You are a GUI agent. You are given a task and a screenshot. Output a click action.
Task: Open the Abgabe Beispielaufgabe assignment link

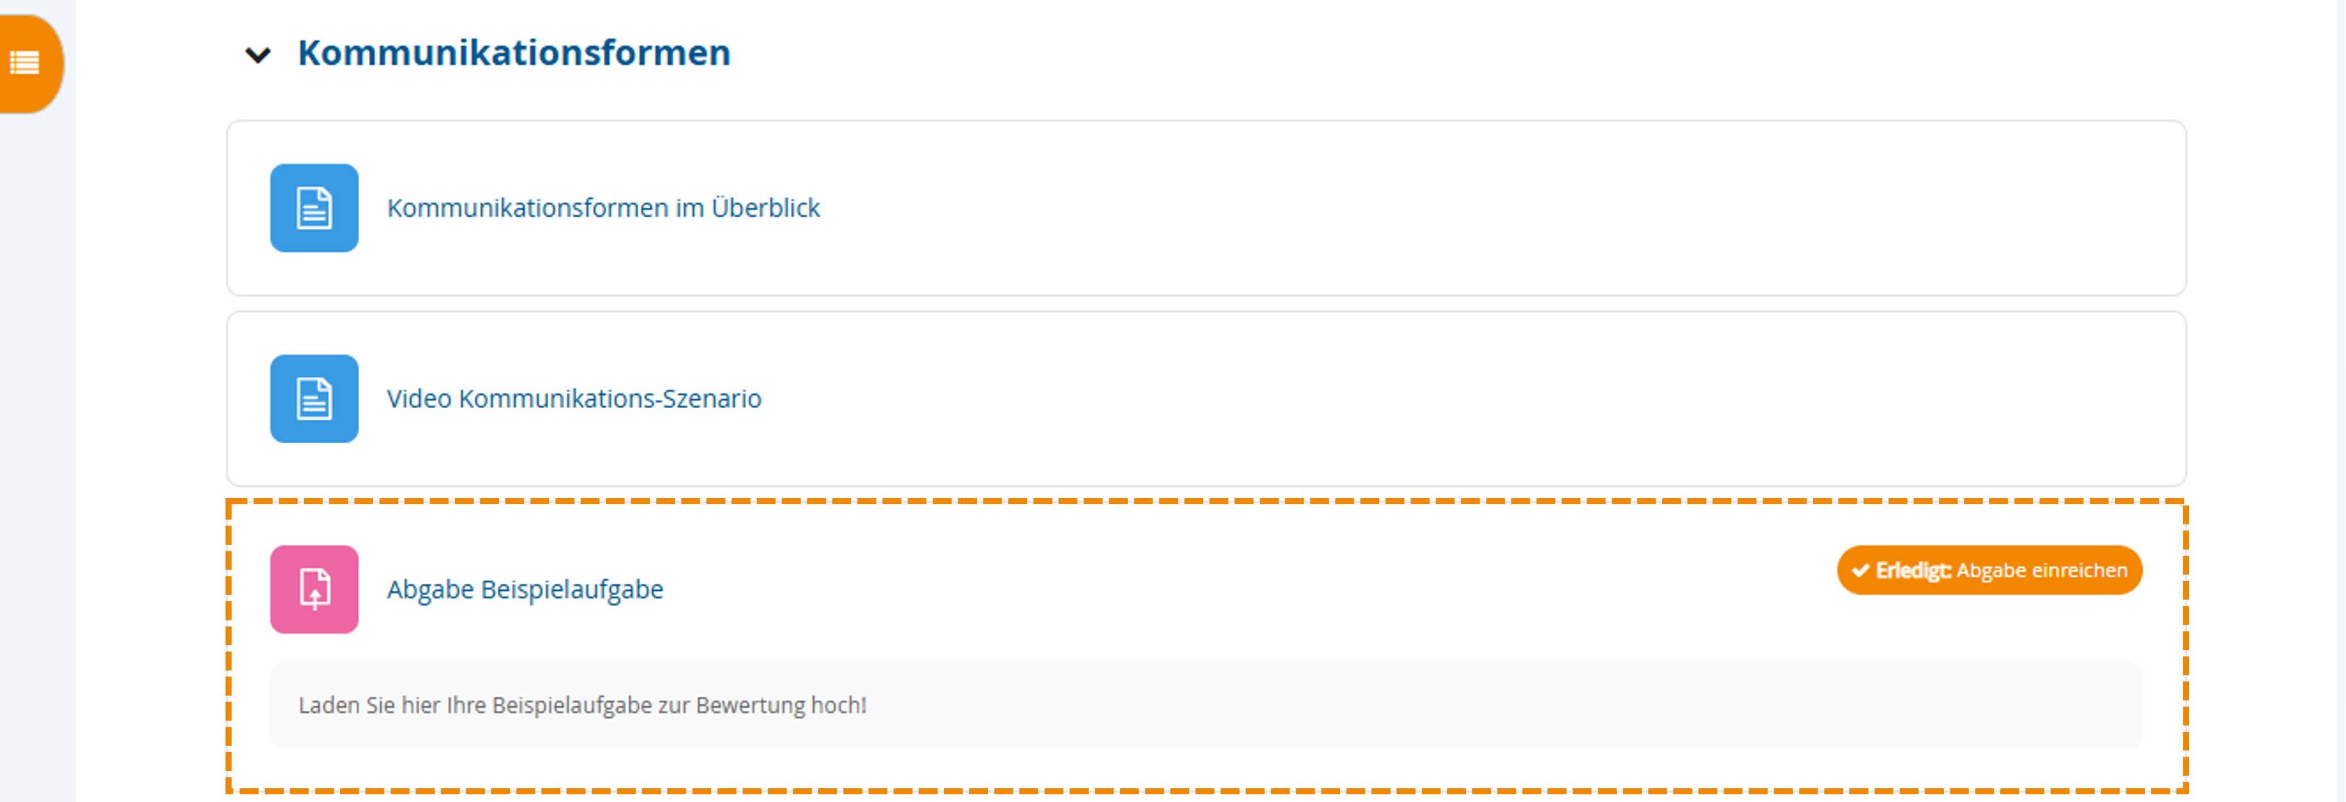[x=525, y=590]
